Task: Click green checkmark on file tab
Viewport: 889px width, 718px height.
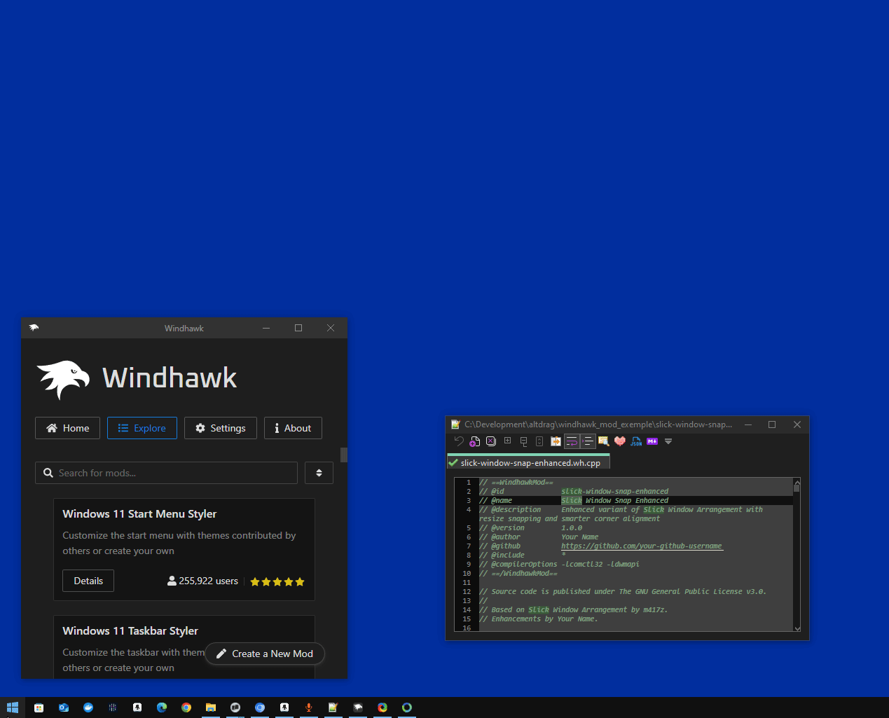Action: pyautogui.click(x=453, y=463)
